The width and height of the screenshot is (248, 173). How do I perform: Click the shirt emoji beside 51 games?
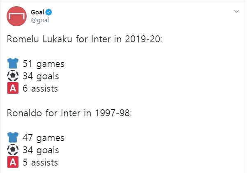click(x=13, y=64)
